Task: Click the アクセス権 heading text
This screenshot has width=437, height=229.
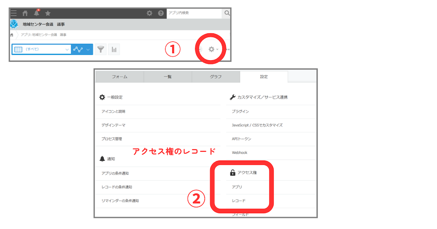Action: 247,173
